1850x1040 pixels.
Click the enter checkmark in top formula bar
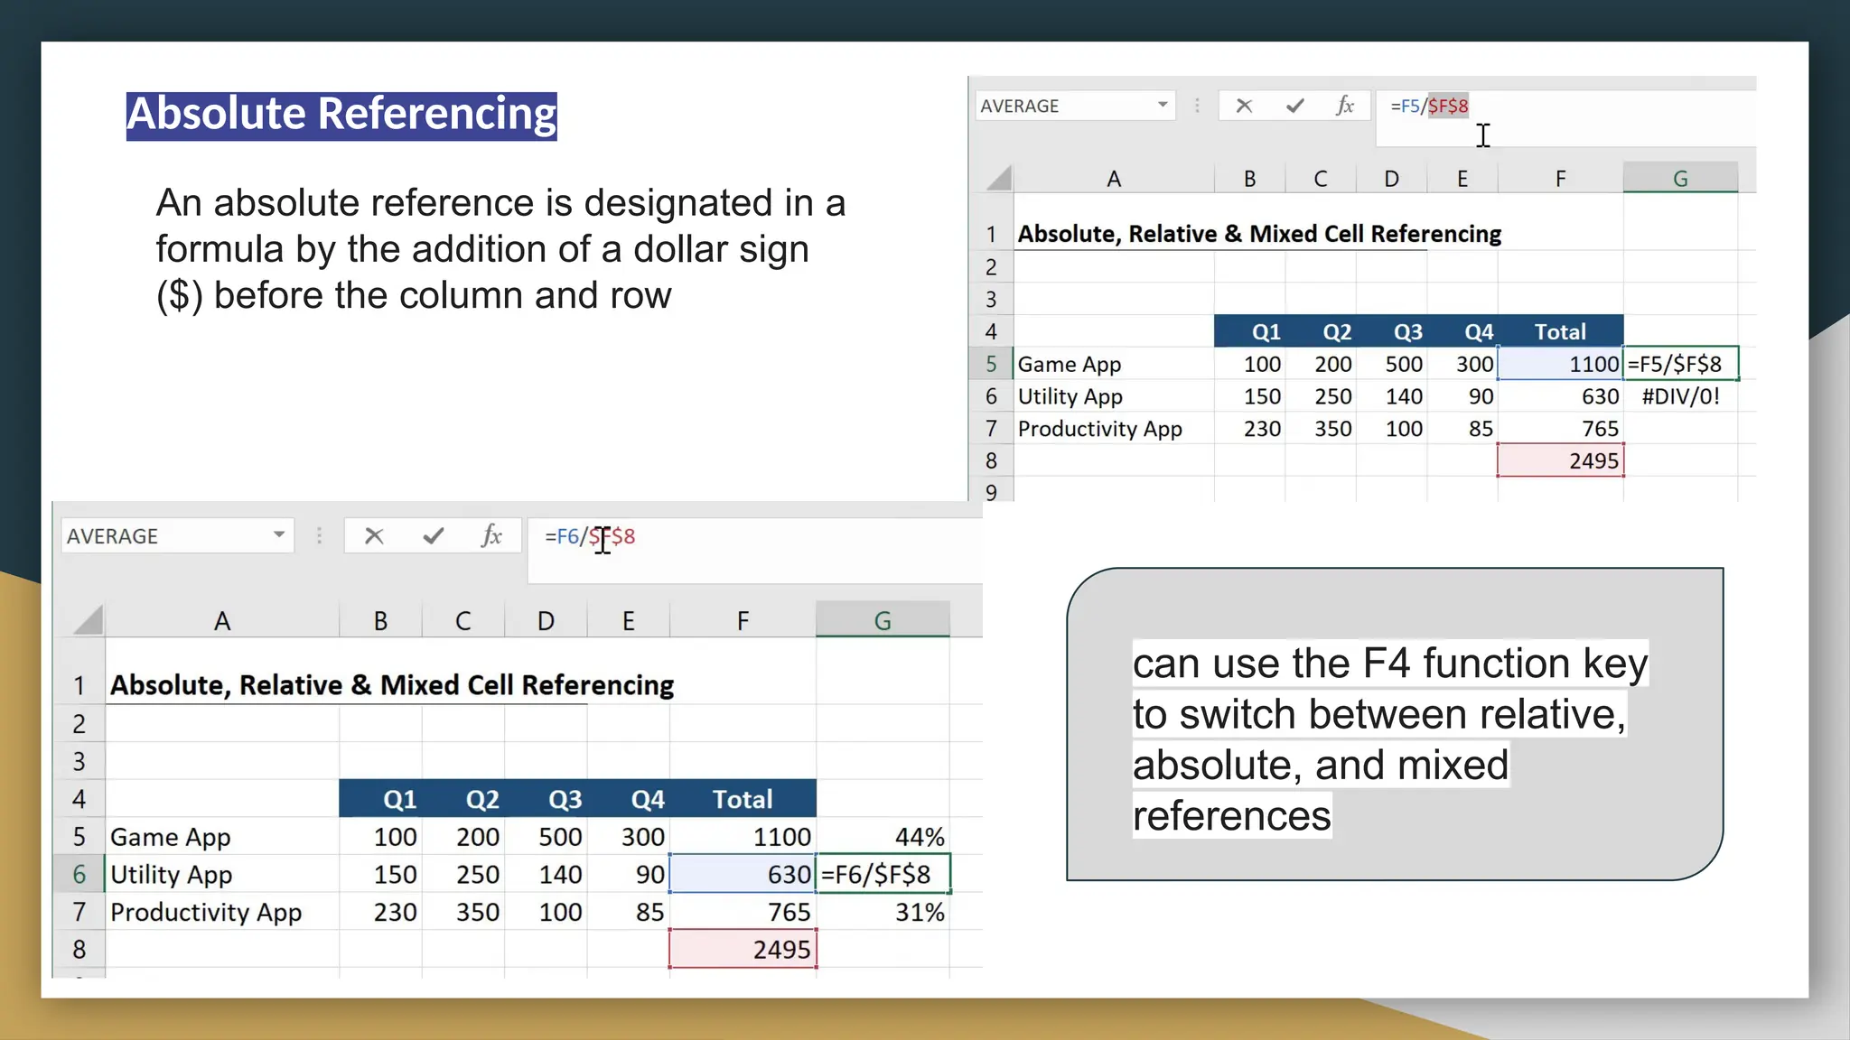click(x=1294, y=106)
